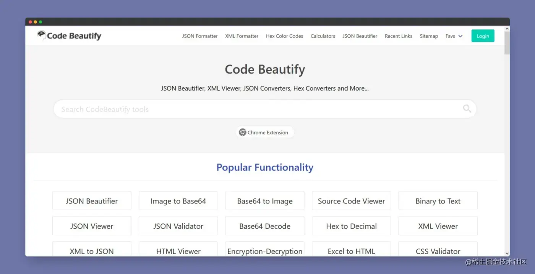Image resolution: width=535 pixels, height=274 pixels.
Task: Click the red window close dot
Action: [31, 22]
